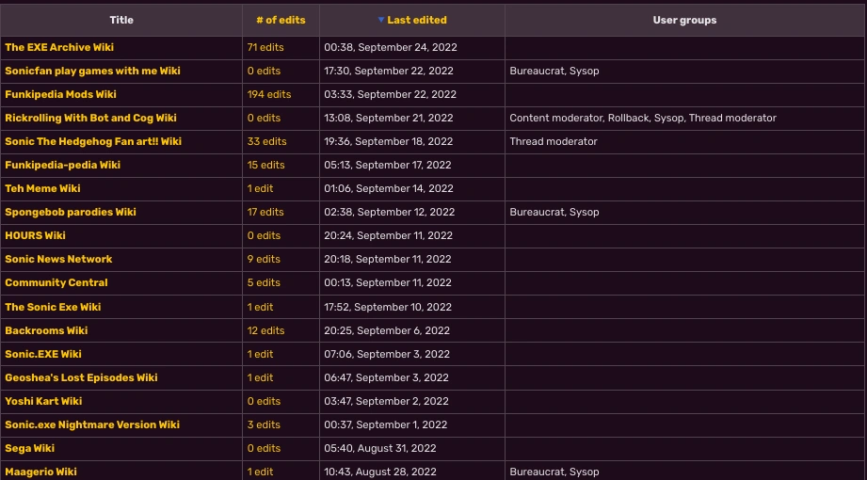Visit Funkipedia Mods Wiki
The image size is (867, 480).
[60, 94]
